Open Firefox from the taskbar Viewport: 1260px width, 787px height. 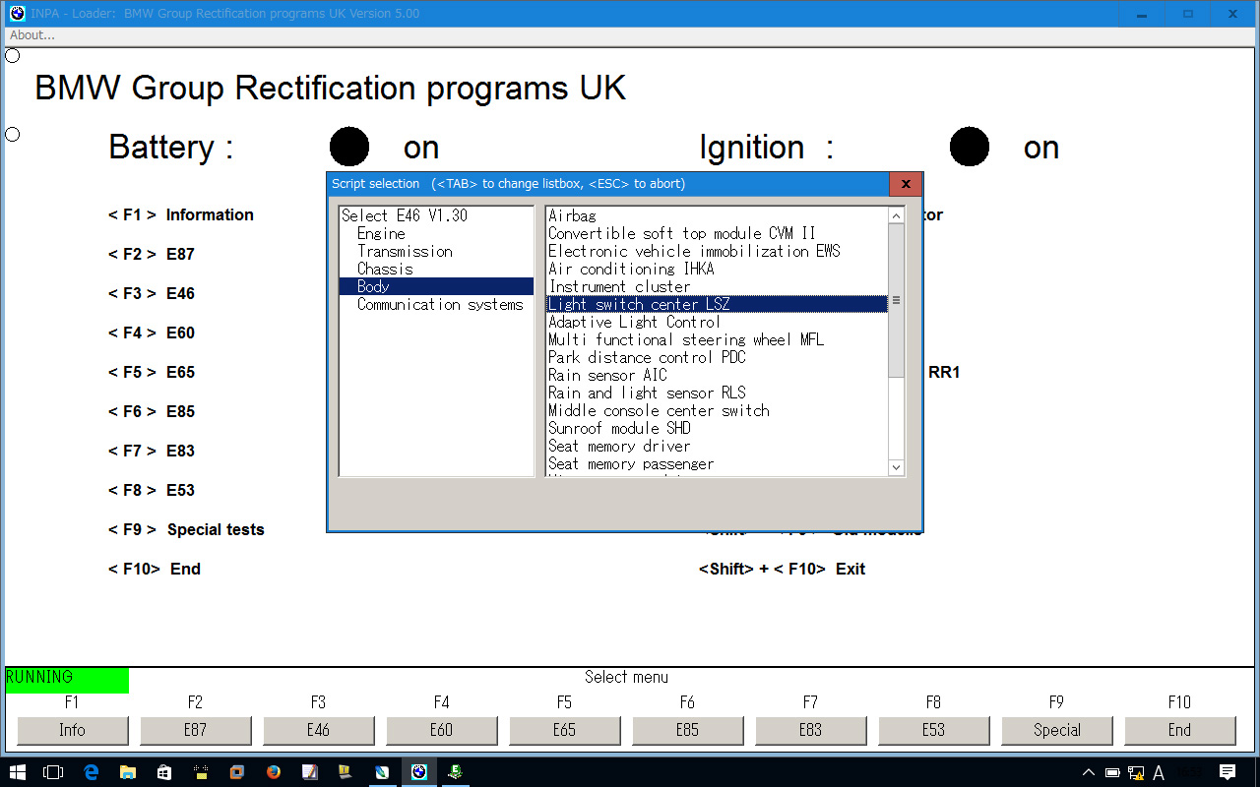[x=274, y=772]
